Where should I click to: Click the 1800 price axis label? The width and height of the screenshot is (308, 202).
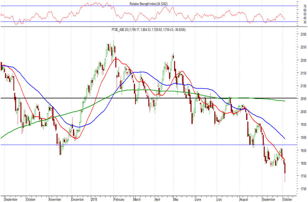[x=303, y=163]
